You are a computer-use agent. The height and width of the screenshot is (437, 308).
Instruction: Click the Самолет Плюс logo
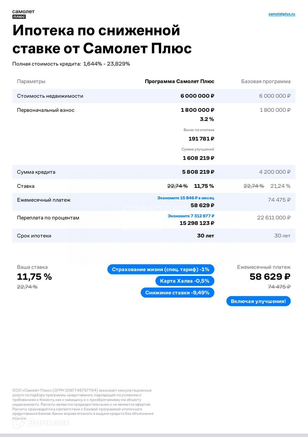coord(23,14)
